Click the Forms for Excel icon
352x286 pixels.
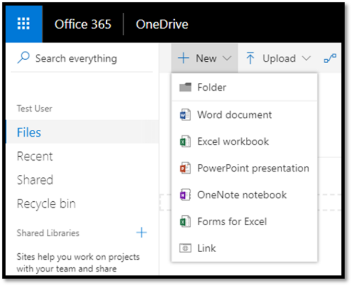(185, 222)
